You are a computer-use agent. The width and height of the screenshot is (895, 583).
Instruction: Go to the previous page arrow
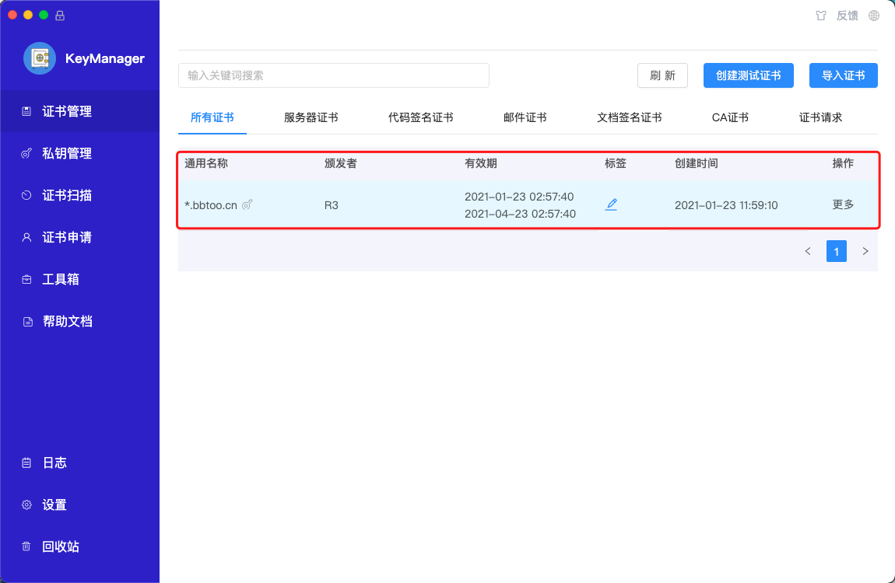(808, 251)
